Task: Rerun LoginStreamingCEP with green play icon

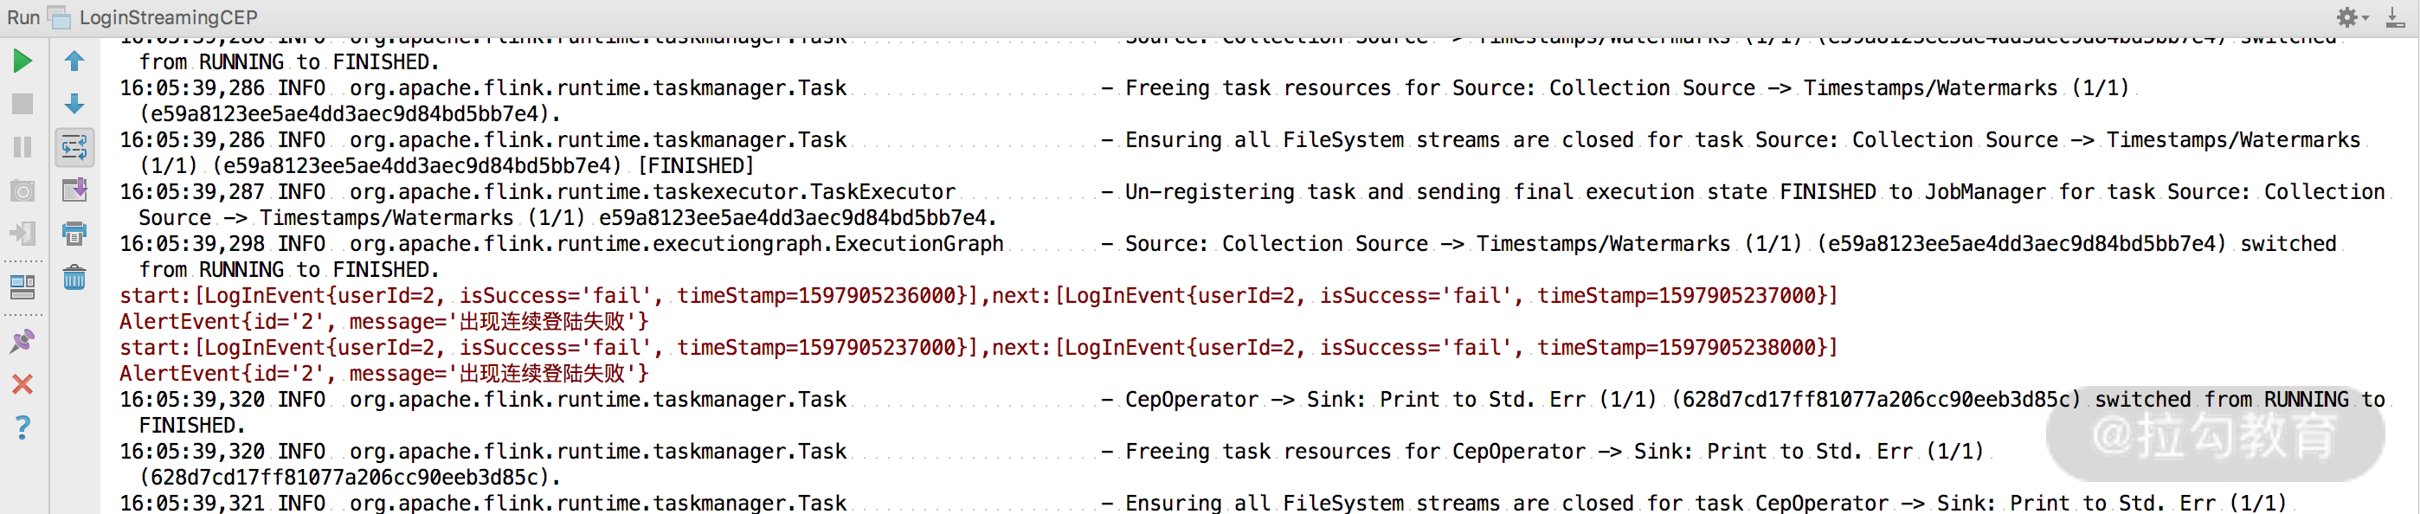Action: [x=23, y=62]
